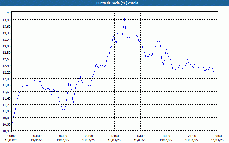Screen dimensions: 229x143
Task: Click the 10,80 y-axis value
Action: (7, 118)
